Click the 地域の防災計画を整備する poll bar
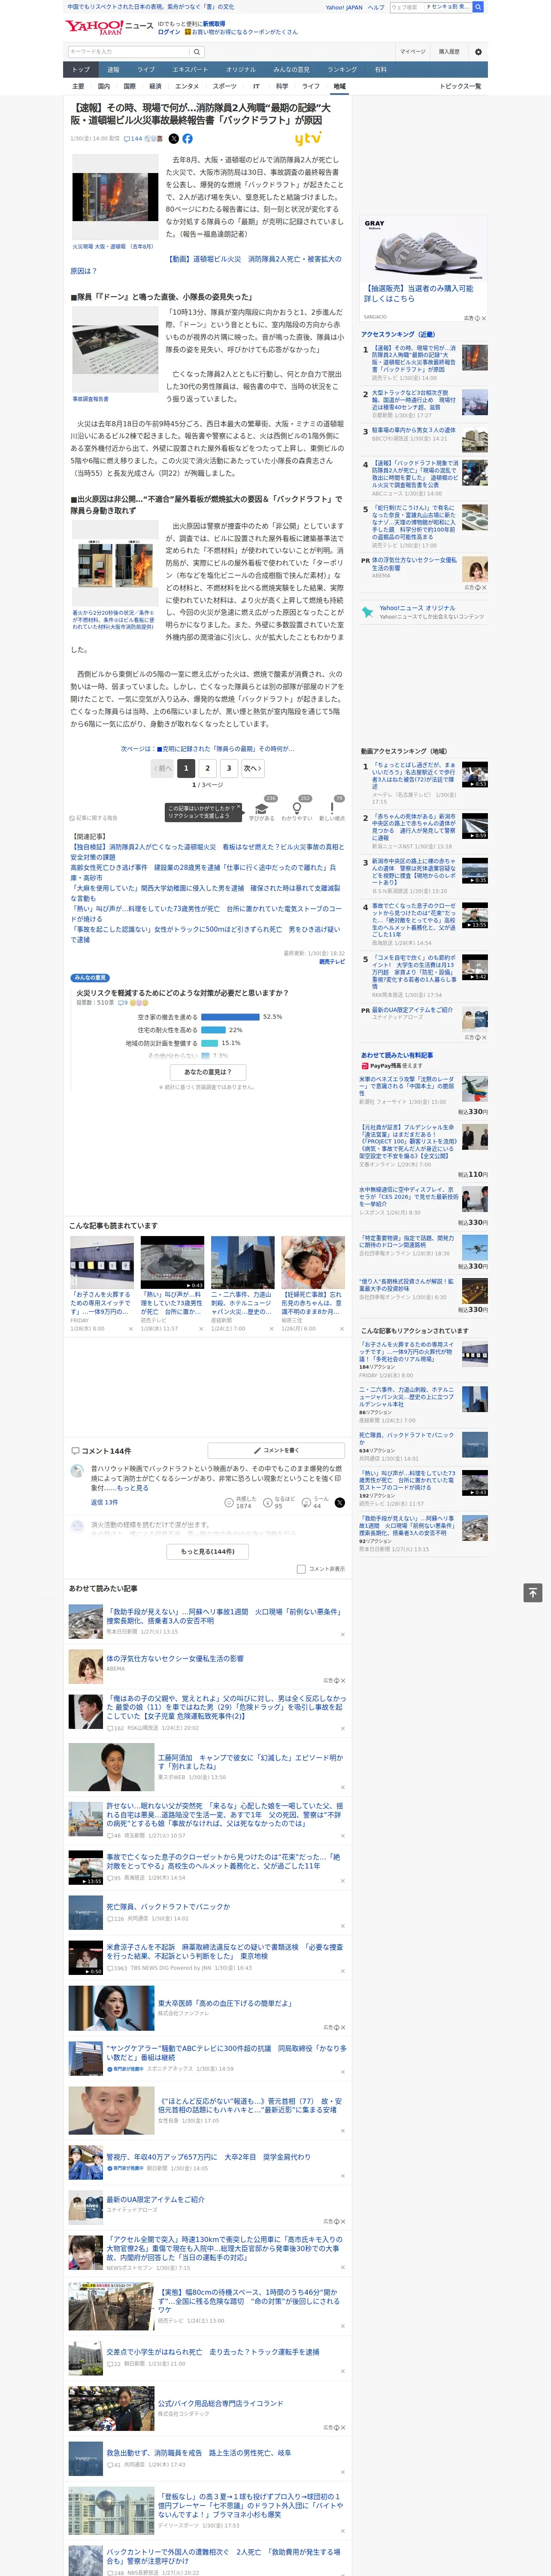 pyautogui.click(x=209, y=1042)
